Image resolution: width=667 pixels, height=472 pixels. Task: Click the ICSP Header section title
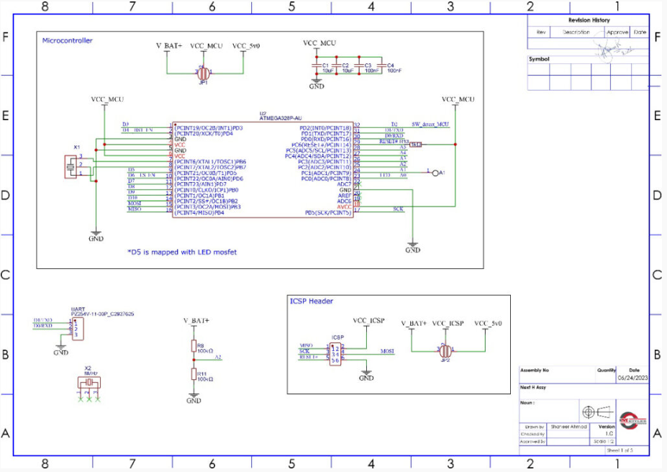(311, 301)
